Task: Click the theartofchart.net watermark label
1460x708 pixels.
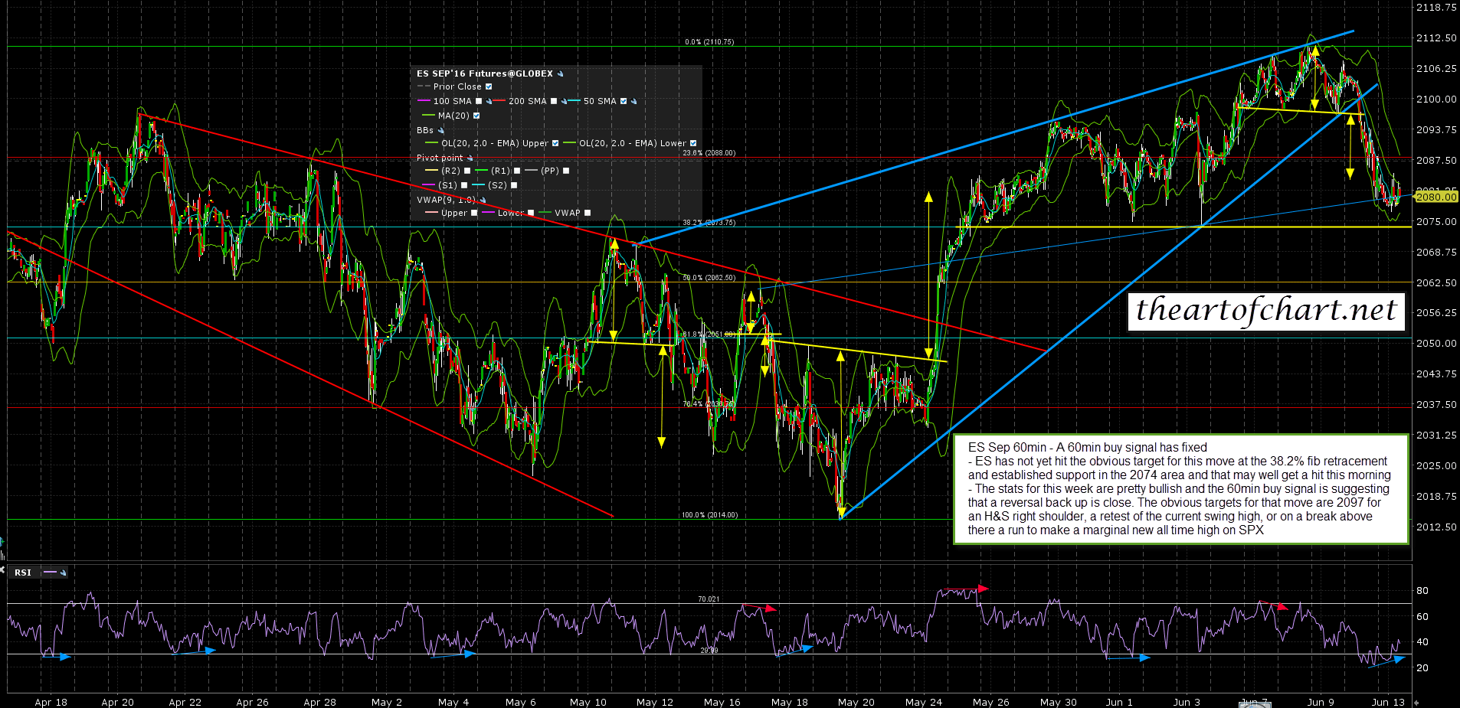Action: point(1266,311)
